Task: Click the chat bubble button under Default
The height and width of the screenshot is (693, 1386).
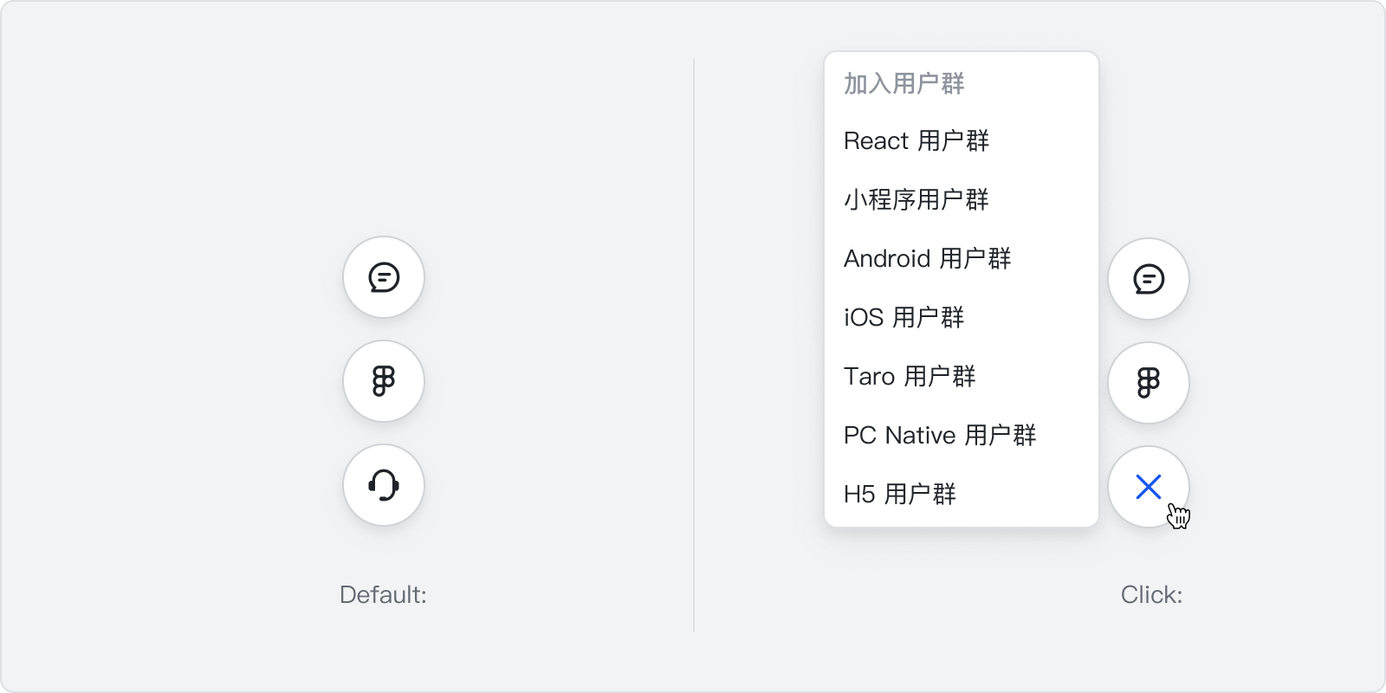Action: coord(384,277)
